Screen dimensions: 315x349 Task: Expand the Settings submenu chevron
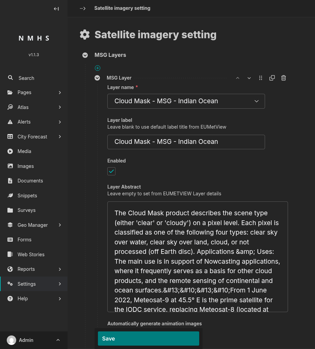pos(60,284)
